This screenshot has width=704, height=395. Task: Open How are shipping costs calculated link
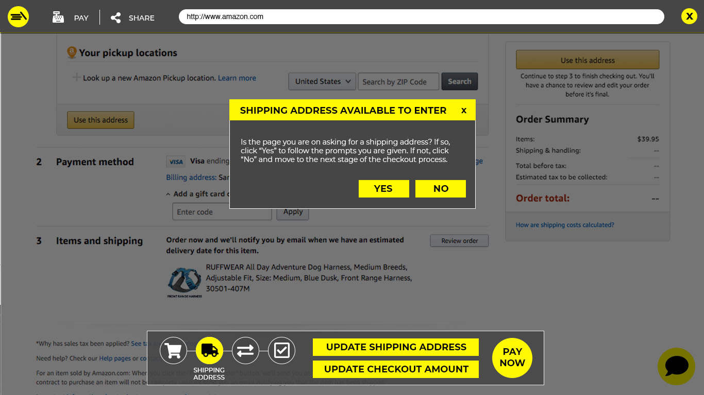coord(565,225)
